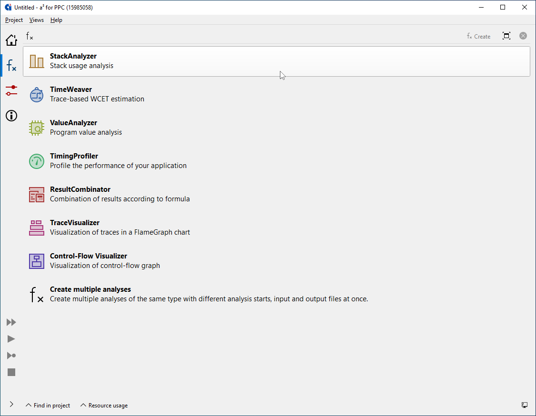This screenshot has height=416, width=536.
Task: Close the analysis creation view
Action: pyautogui.click(x=523, y=36)
